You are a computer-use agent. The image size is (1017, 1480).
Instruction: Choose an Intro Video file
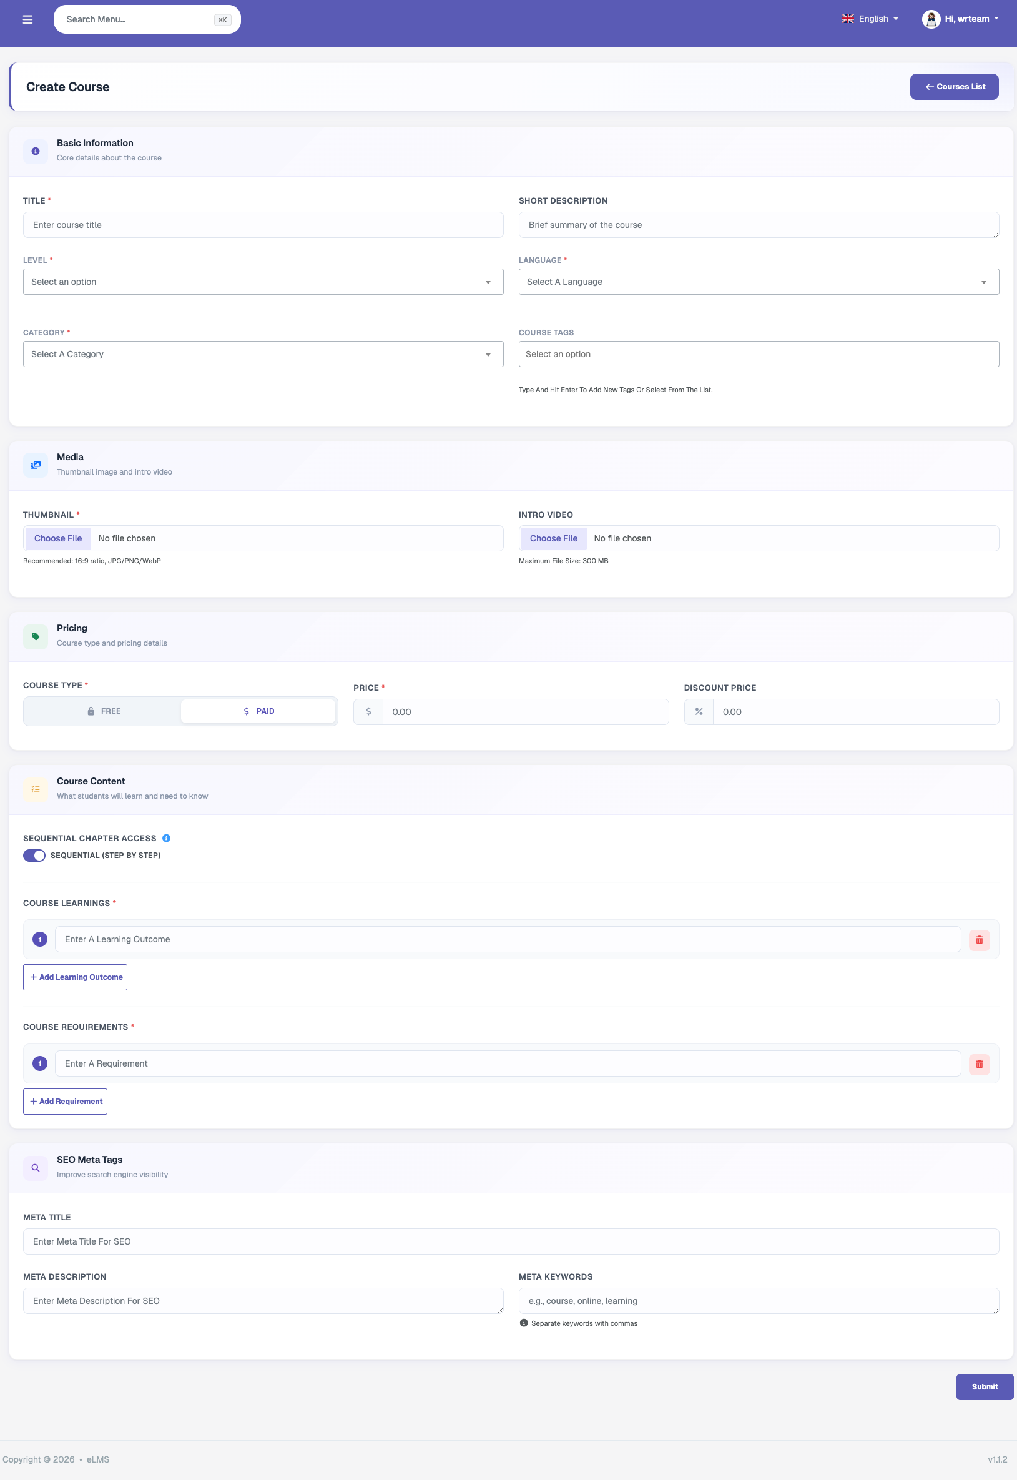[554, 538]
